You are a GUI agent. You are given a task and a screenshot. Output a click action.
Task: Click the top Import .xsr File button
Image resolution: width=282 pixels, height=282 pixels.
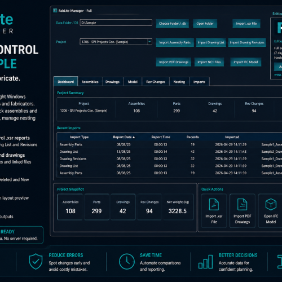tap(246, 24)
